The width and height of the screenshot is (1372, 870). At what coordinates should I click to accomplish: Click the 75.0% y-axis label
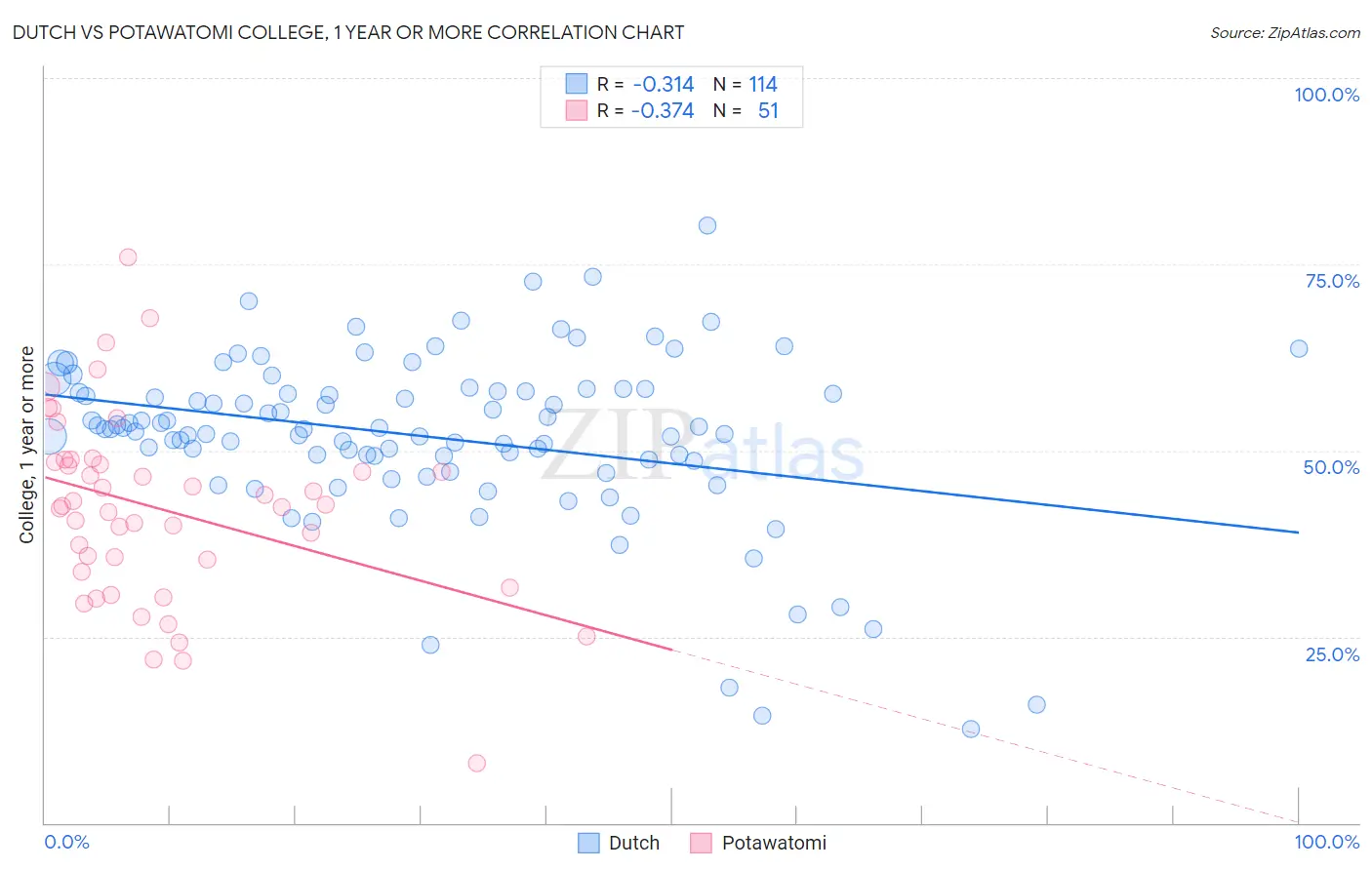[x=1332, y=281]
